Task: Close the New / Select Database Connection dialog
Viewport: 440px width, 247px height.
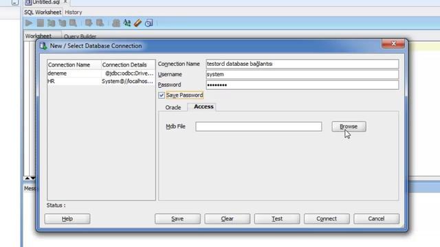Action: 393,44
